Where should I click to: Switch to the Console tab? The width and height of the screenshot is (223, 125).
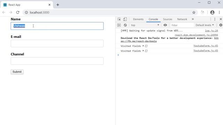153,19
